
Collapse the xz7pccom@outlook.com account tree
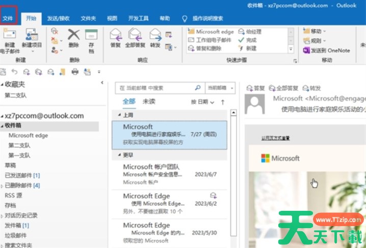(x=3, y=116)
